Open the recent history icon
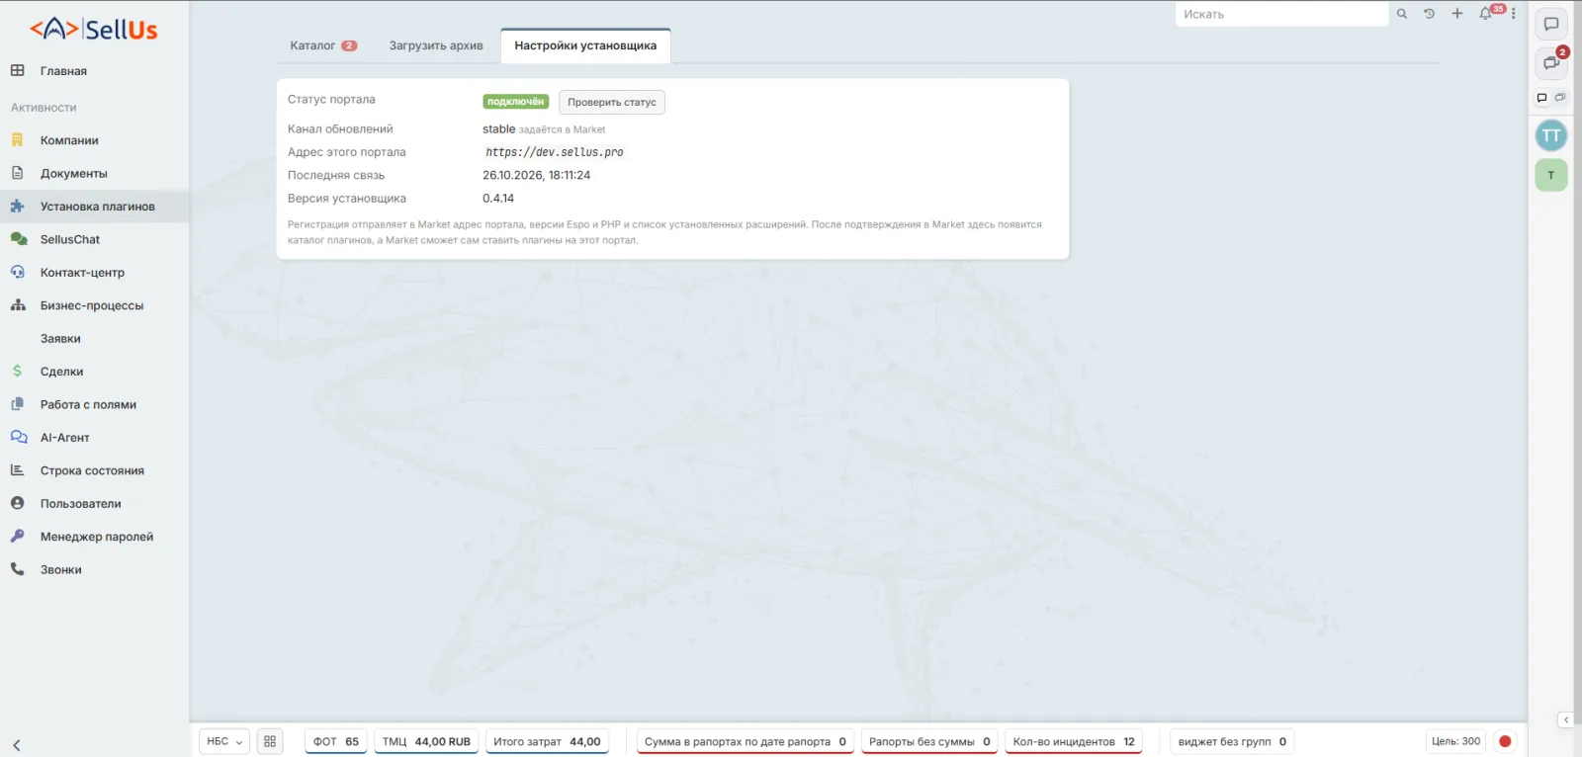Image resolution: width=1582 pixels, height=757 pixels. [1429, 14]
